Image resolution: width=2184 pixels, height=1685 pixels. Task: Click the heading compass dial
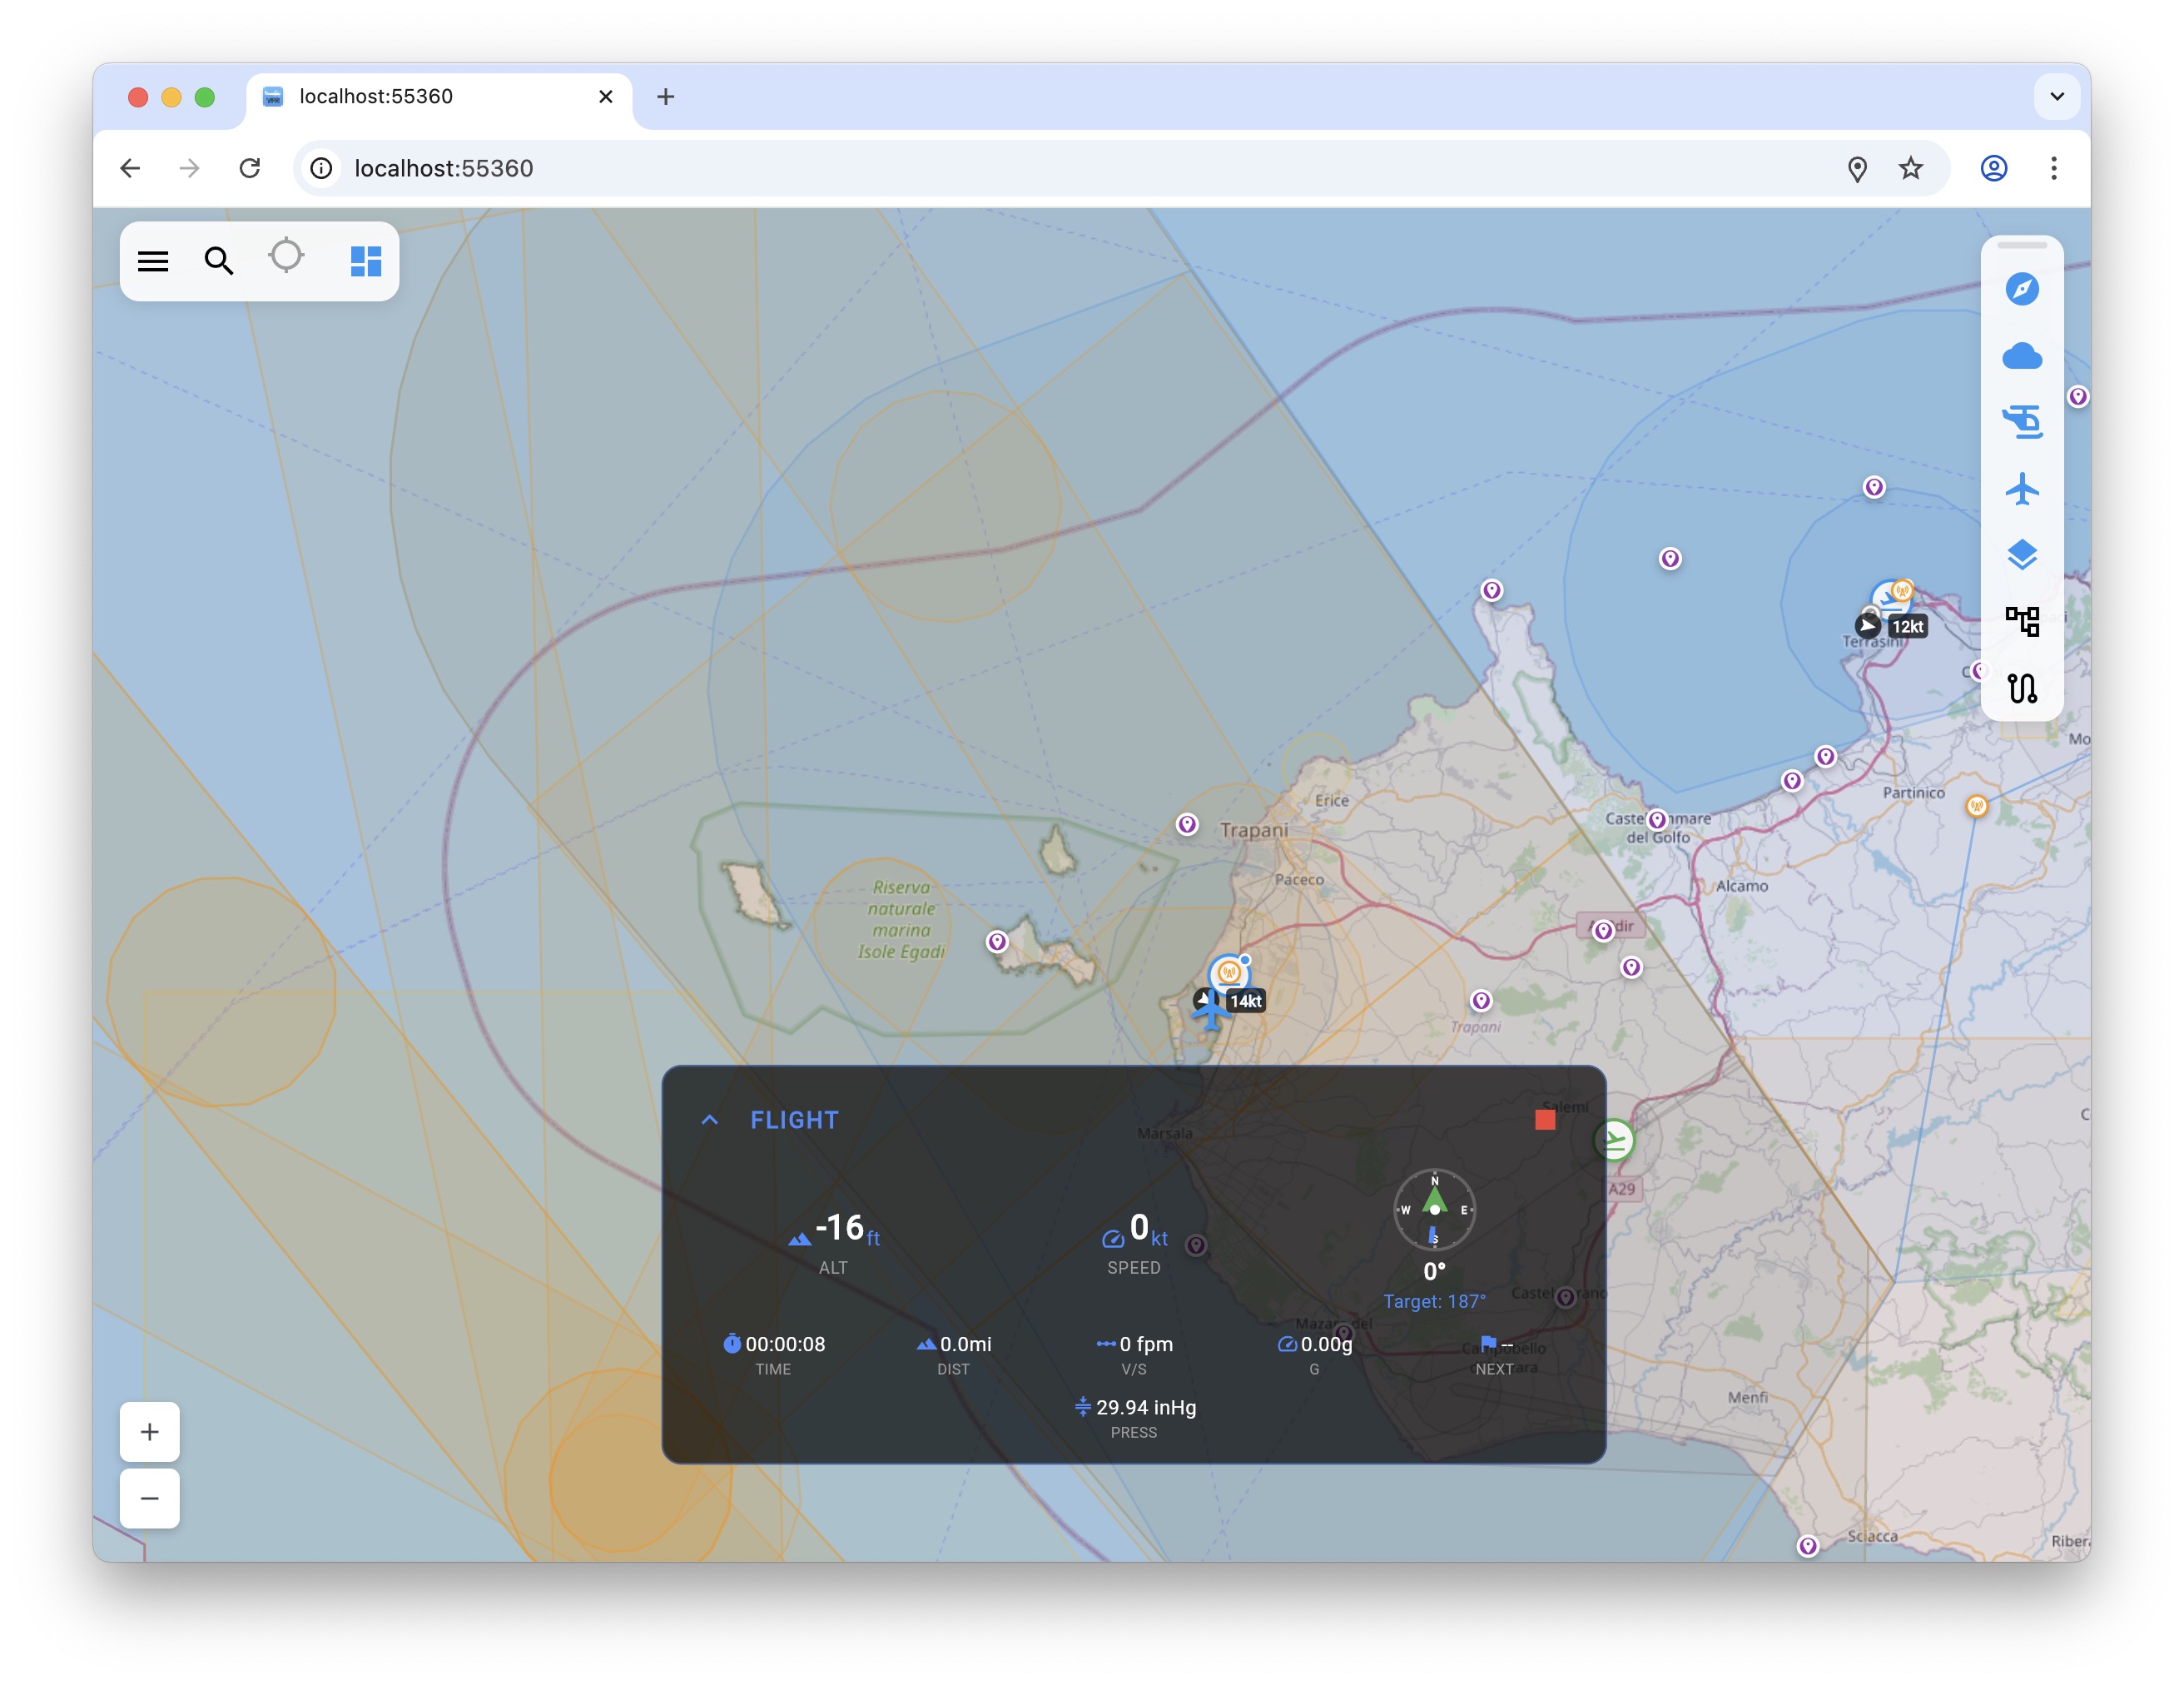coord(1433,1209)
